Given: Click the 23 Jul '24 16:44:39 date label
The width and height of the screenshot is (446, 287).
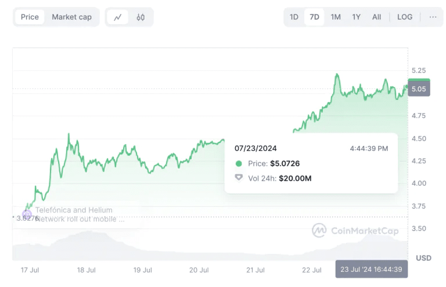Looking at the screenshot, I should click(x=372, y=270).
